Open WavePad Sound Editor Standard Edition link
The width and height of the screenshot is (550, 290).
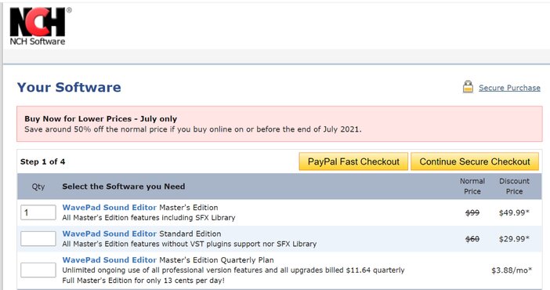point(110,234)
